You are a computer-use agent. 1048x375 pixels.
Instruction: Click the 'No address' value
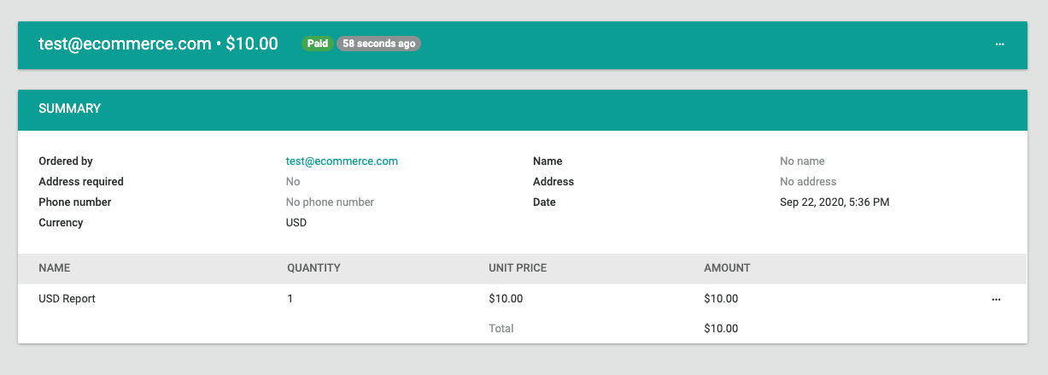(808, 181)
